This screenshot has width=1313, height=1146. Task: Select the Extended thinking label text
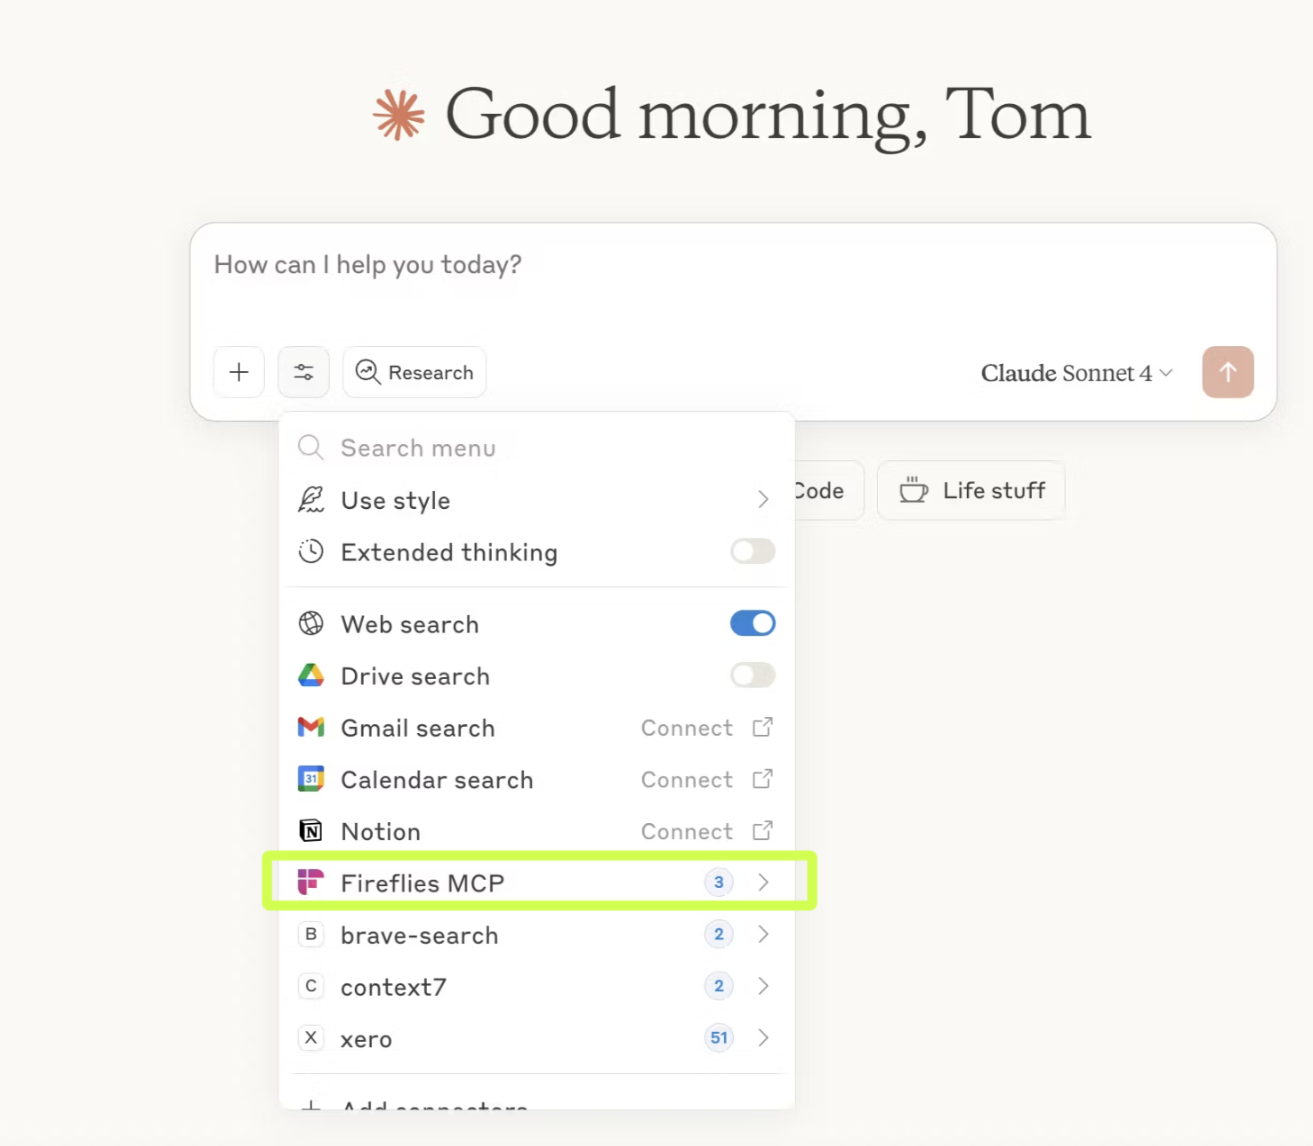tap(449, 553)
